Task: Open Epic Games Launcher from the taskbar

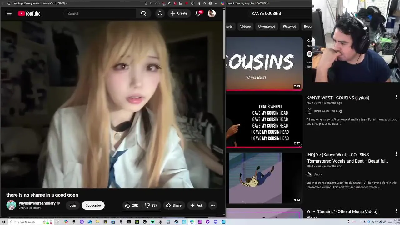Action: pos(160,222)
